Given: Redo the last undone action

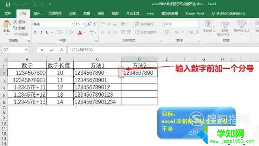Looking at the screenshot, I should (x=25, y=4).
